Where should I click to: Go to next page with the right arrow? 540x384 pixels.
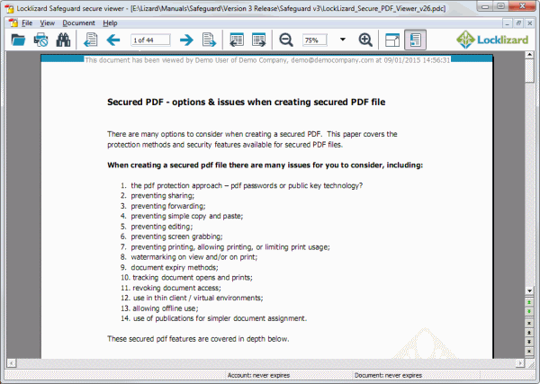coord(186,40)
